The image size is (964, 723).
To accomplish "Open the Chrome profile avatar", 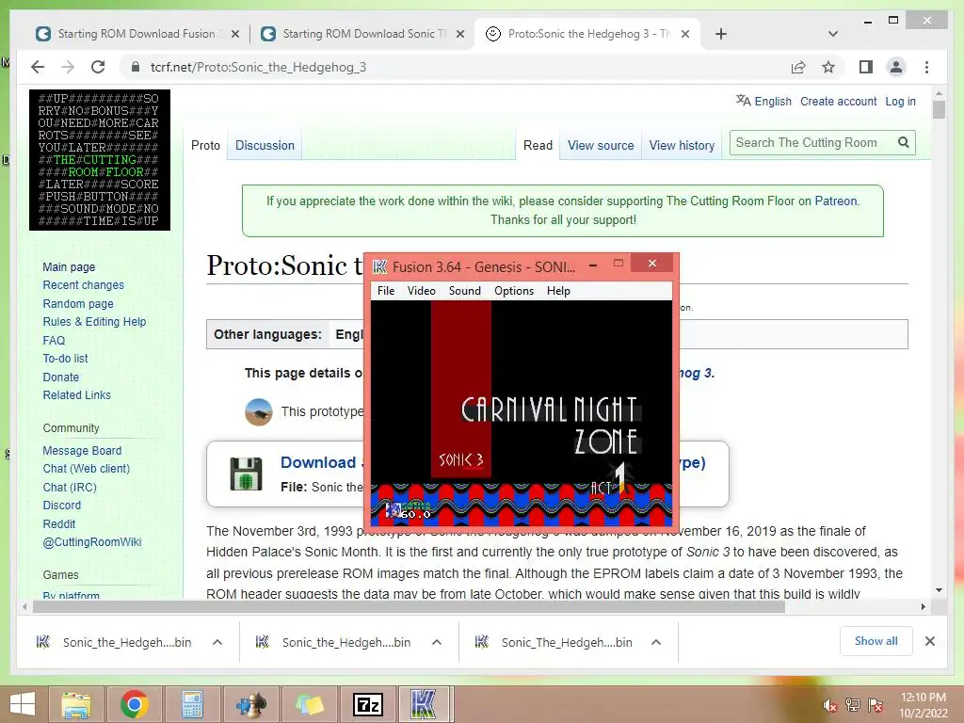I will [896, 67].
